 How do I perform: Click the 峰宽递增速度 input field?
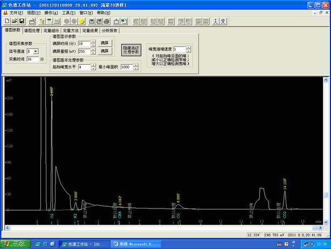point(180,49)
